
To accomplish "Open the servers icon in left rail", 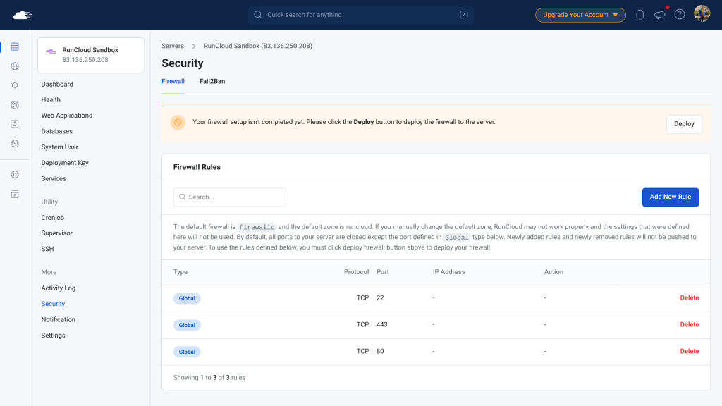I will 15,47.
